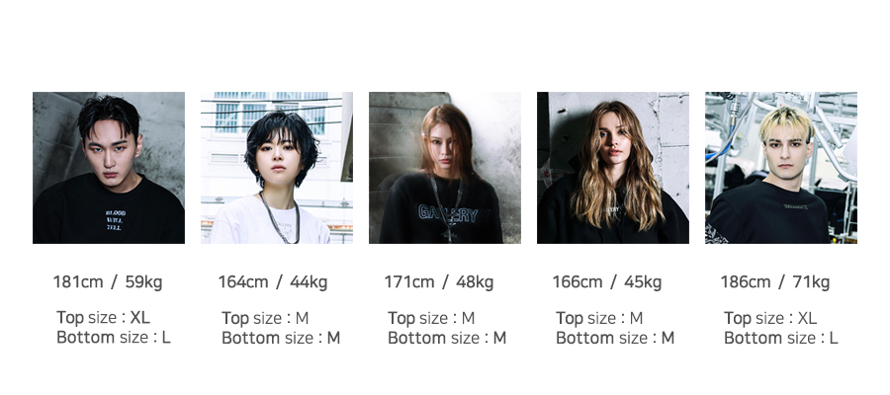Viewport: 890px width, 395px height.
Task: Open the model photo wearing white t-shirt
Action: point(277,168)
